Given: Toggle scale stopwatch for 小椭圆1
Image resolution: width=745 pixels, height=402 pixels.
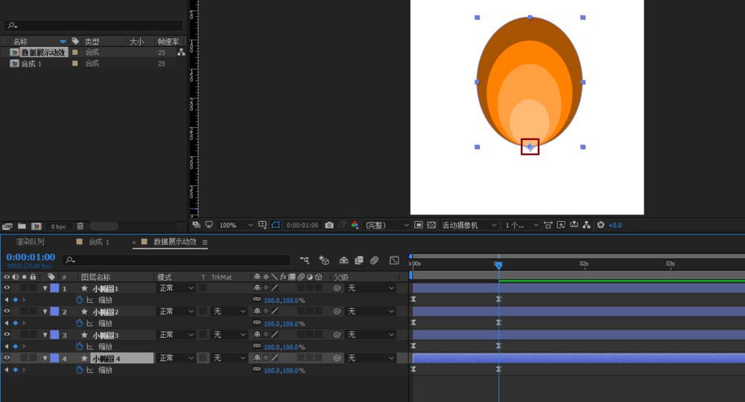Looking at the screenshot, I should click(x=80, y=300).
